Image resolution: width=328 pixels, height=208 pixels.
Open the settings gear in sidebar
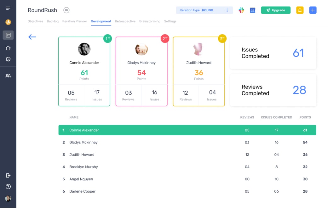point(8,59)
